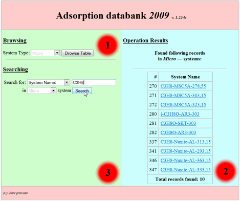
Task: Click the record number 341 cell
Action: click(x=153, y=151)
